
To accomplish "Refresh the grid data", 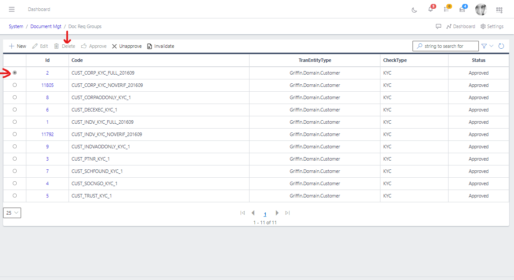I will 501,46.
